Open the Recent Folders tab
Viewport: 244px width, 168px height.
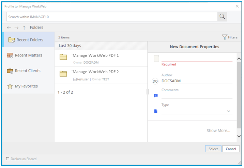pyautogui.click(x=28, y=40)
